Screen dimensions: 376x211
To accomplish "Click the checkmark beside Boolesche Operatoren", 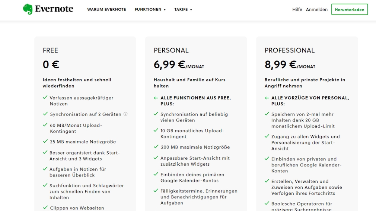I will [x=267, y=203].
